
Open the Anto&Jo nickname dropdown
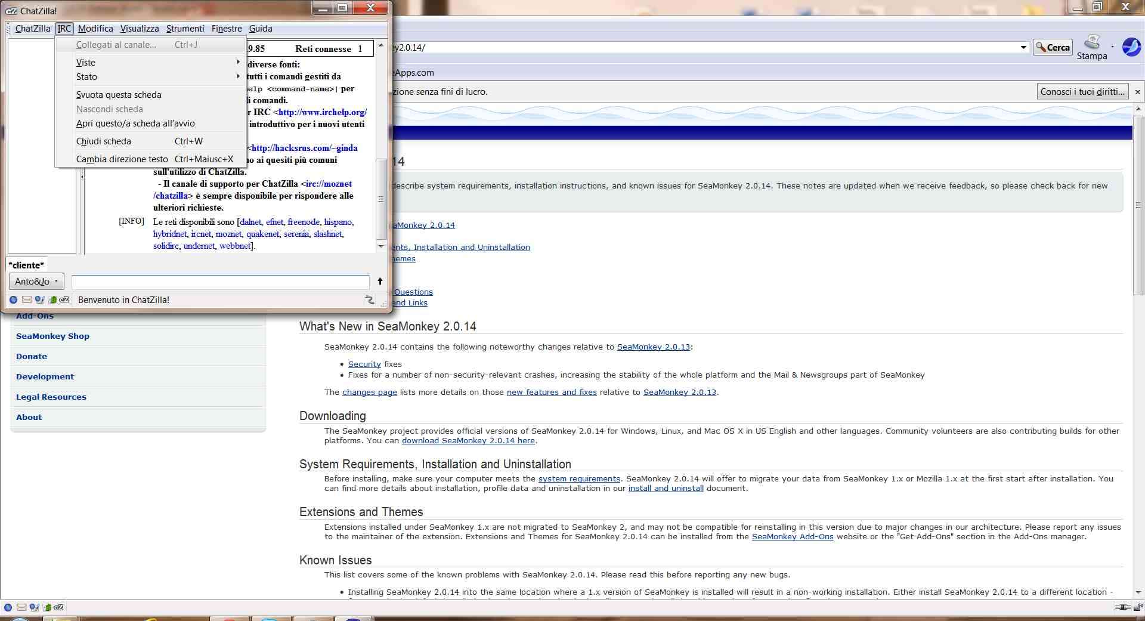click(x=37, y=282)
